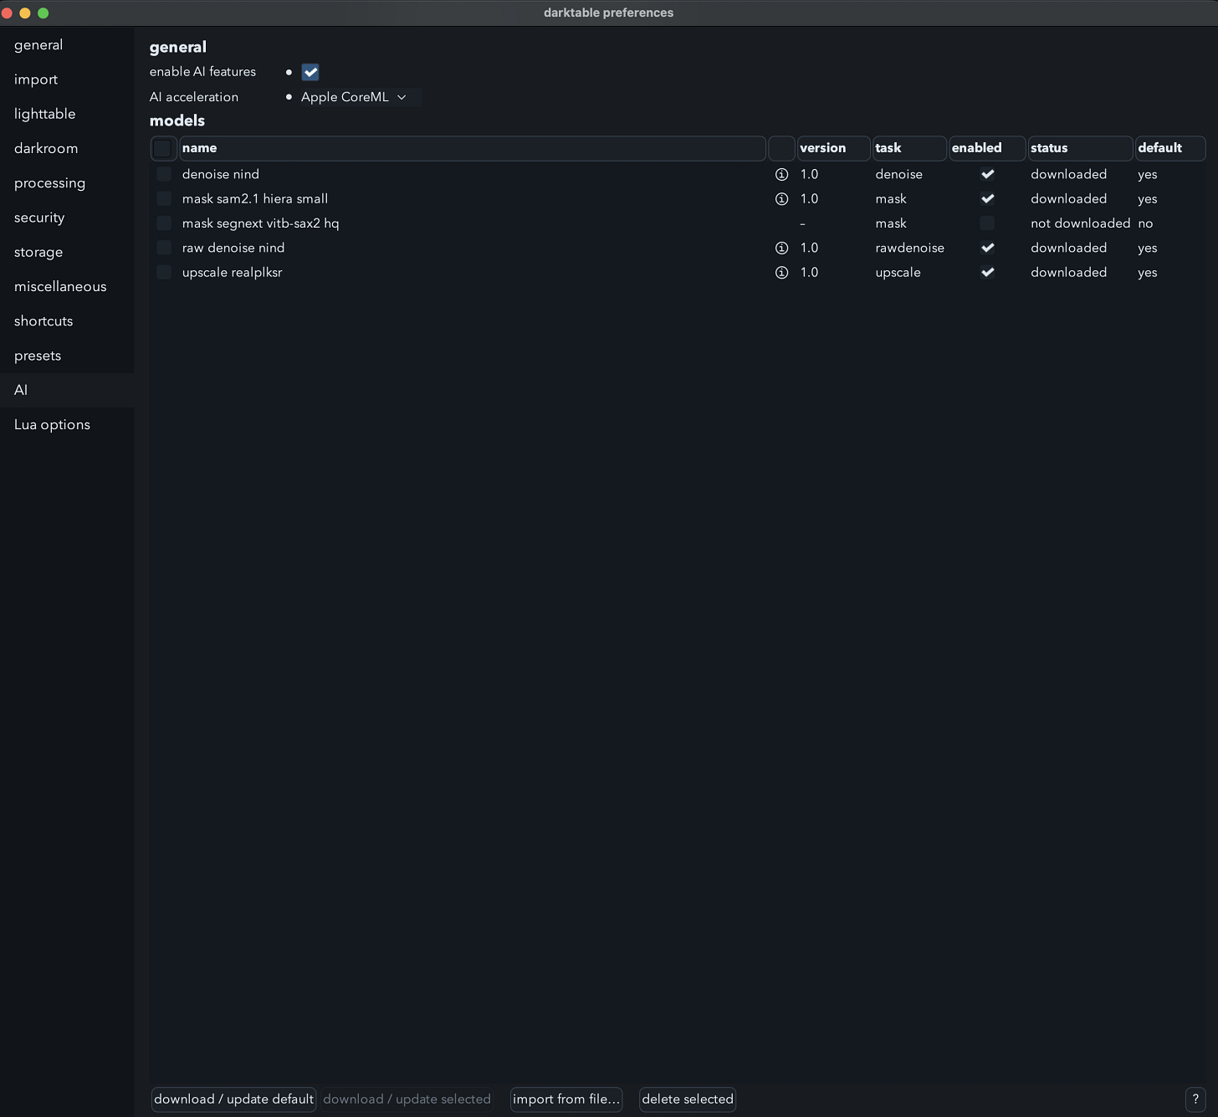
Task: Disable the enabled tick for denoise nind
Action: (987, 174)
